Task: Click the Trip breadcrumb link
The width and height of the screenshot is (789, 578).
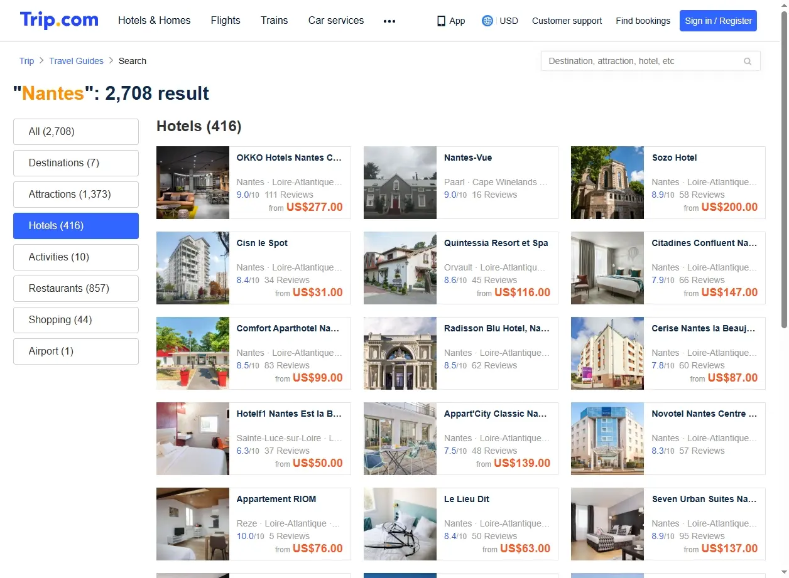Action: [x=26, y=61]
